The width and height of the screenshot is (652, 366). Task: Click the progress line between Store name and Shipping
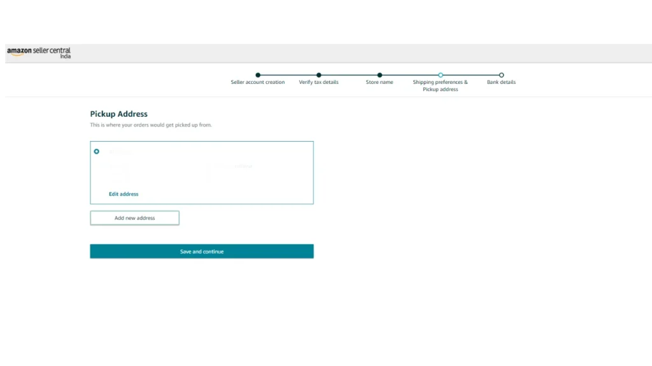410,75
